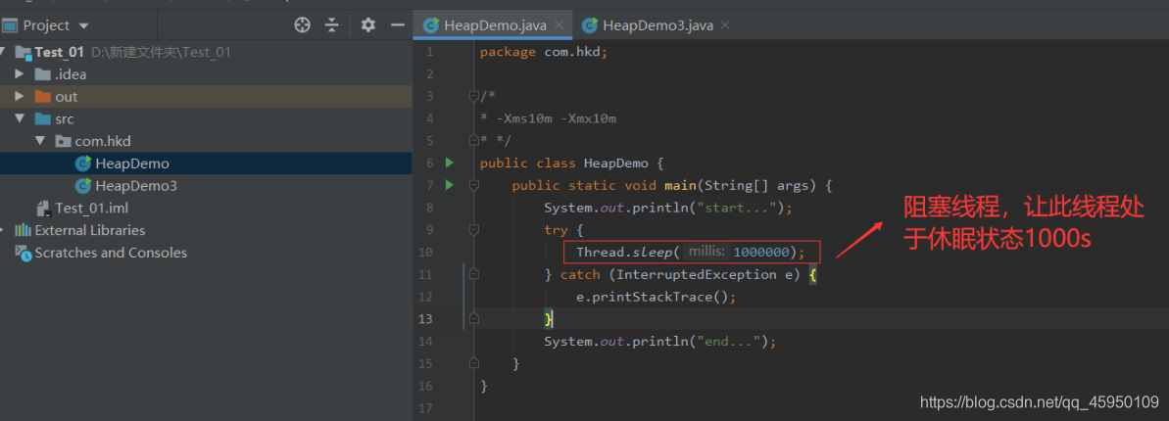The height and width of the screenshot is (421, 1169).
Task: Click the run gutter arrow beside class HeapDemo
Action: 450,163
